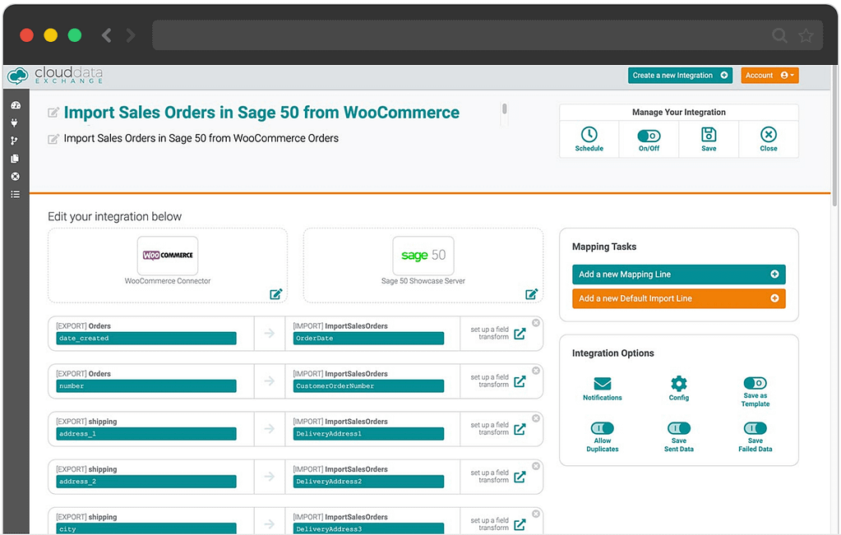Click 'Import Sales Orders in Sage 50 from WooCommerce Orders' description
The width and height of the screenshot is (841, 535).
pyautogui.click(x=201, y=138)
